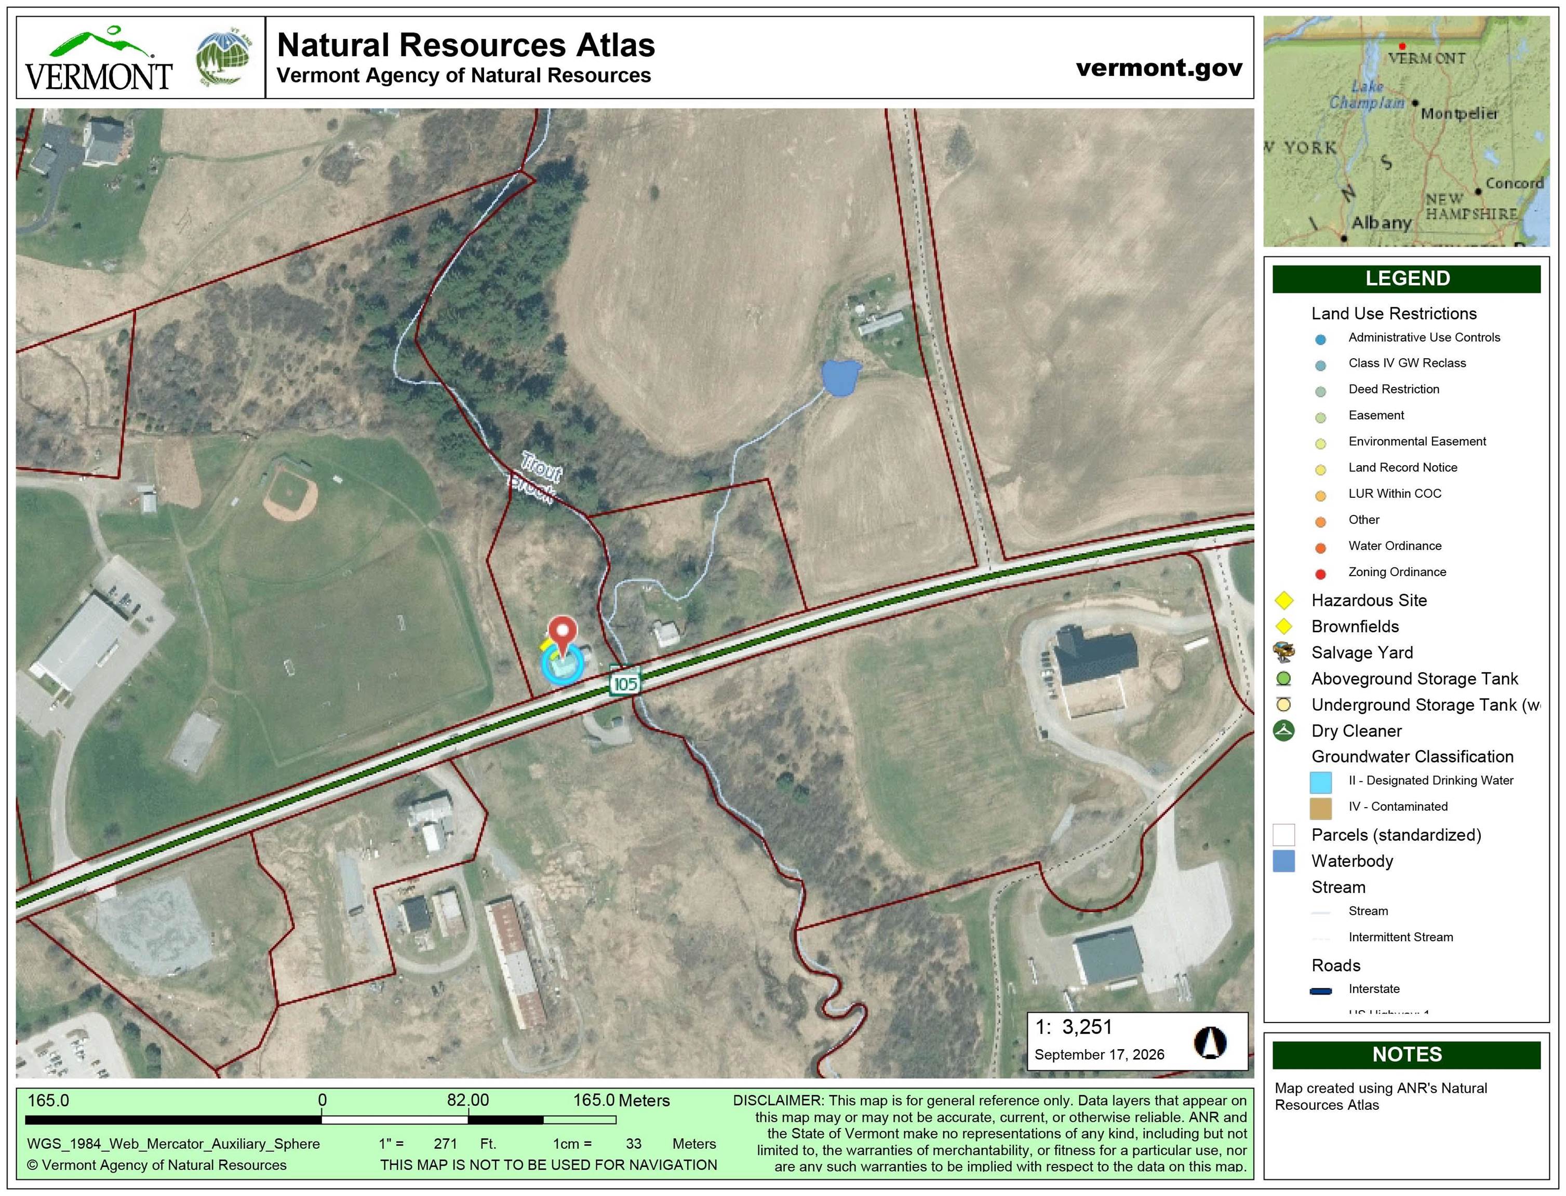Click the date September 17, 2026

tap(1099, 1054)
